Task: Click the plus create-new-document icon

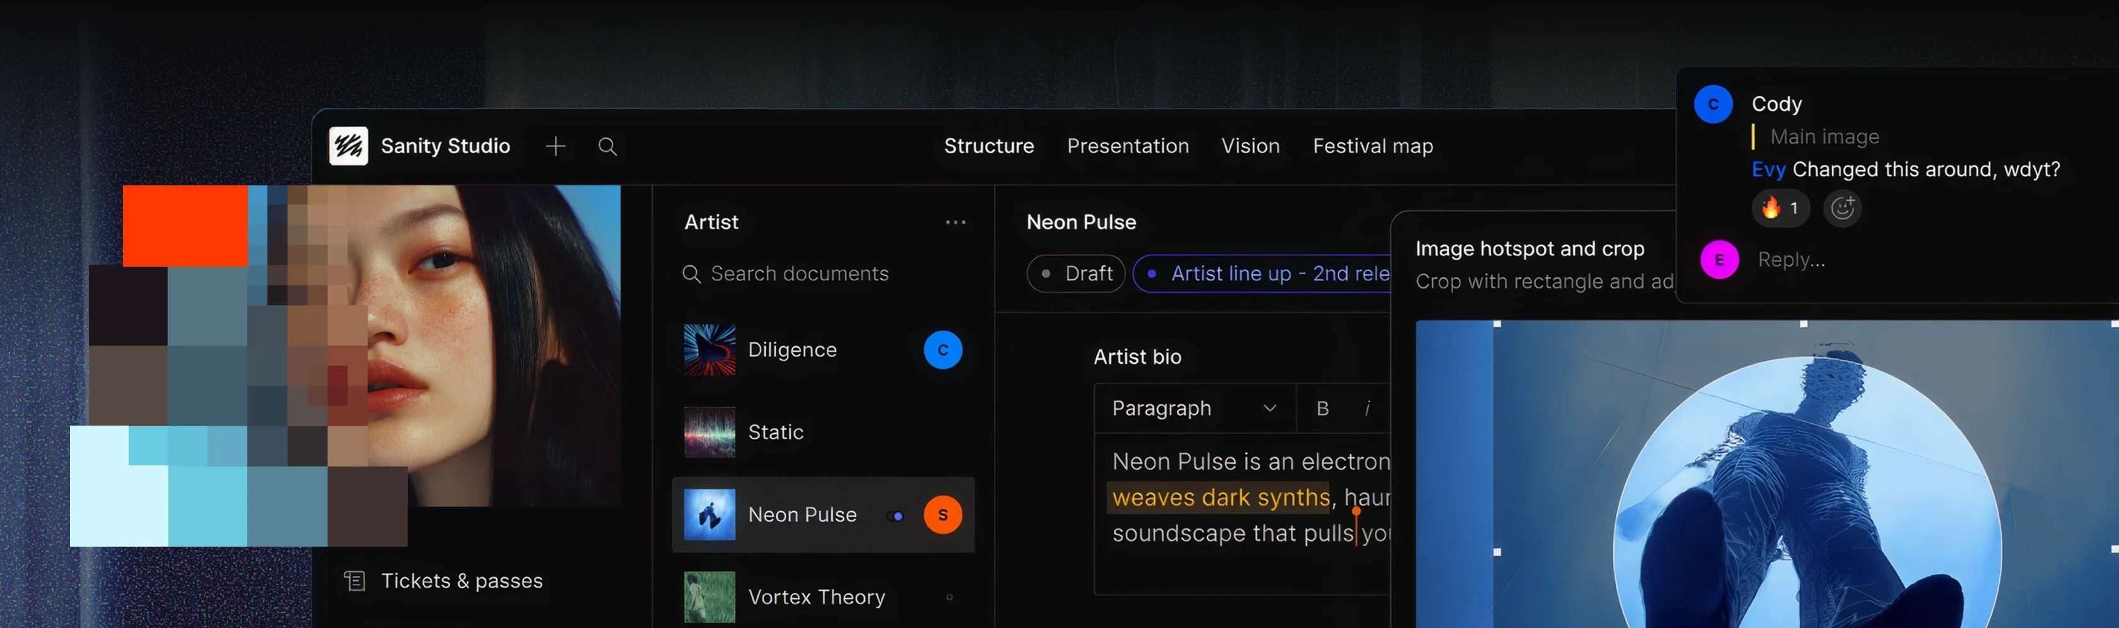Action: [x=556, y=146]
